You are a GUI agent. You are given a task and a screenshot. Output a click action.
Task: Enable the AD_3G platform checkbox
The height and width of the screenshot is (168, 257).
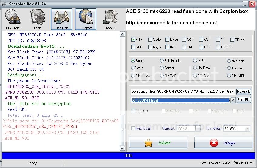[218, 47]
